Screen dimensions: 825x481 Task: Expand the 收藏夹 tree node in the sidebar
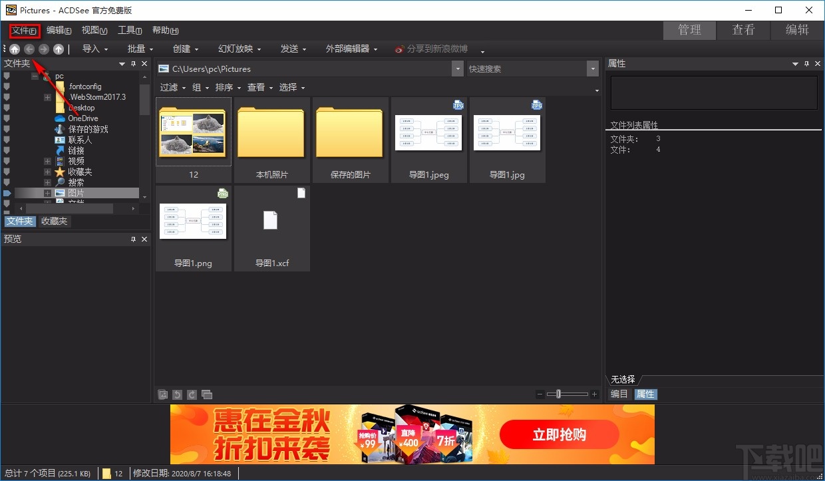pos(47,171)
